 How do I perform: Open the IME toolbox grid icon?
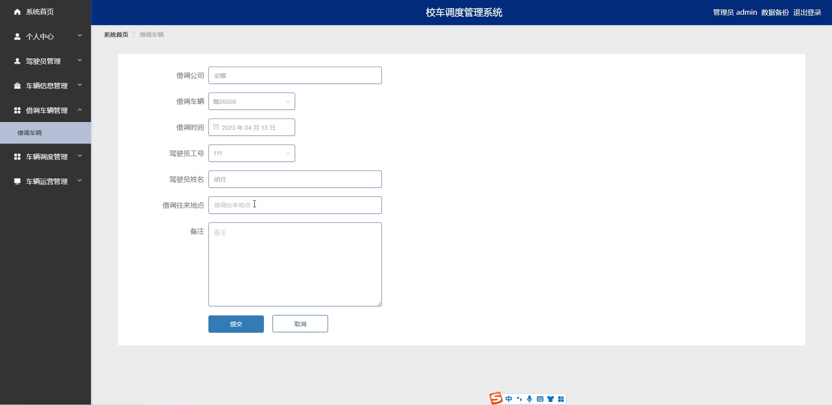coord(561,399)
